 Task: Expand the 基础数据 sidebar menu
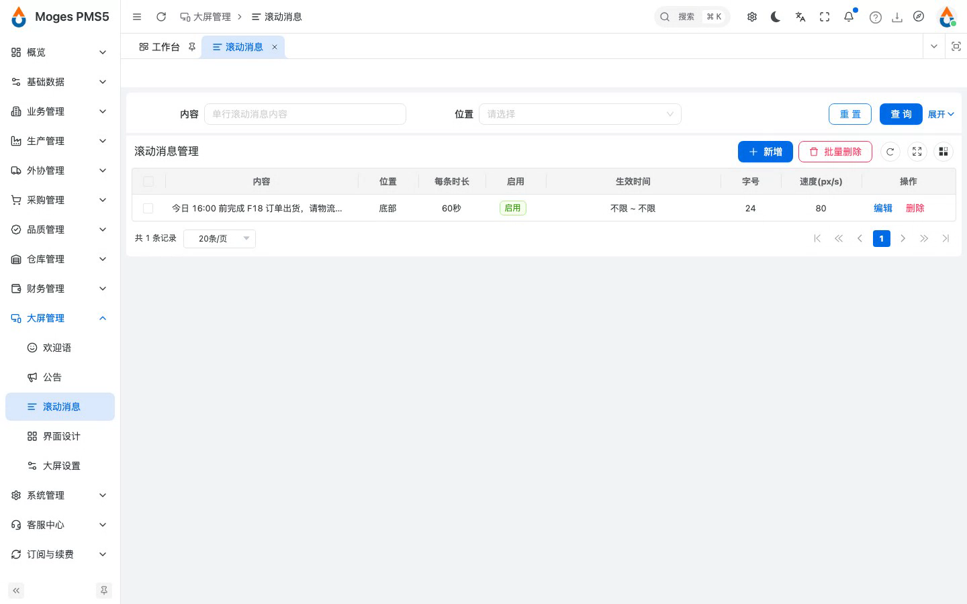(x=60, y=82)
